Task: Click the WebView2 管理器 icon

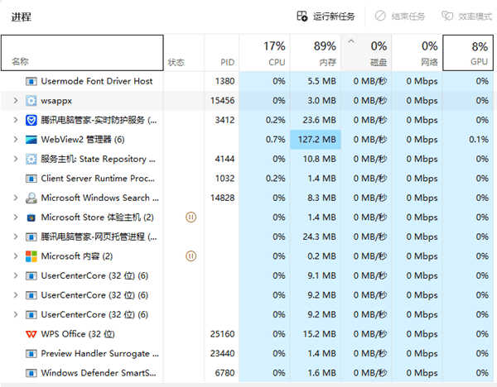Action: [31, 140]
